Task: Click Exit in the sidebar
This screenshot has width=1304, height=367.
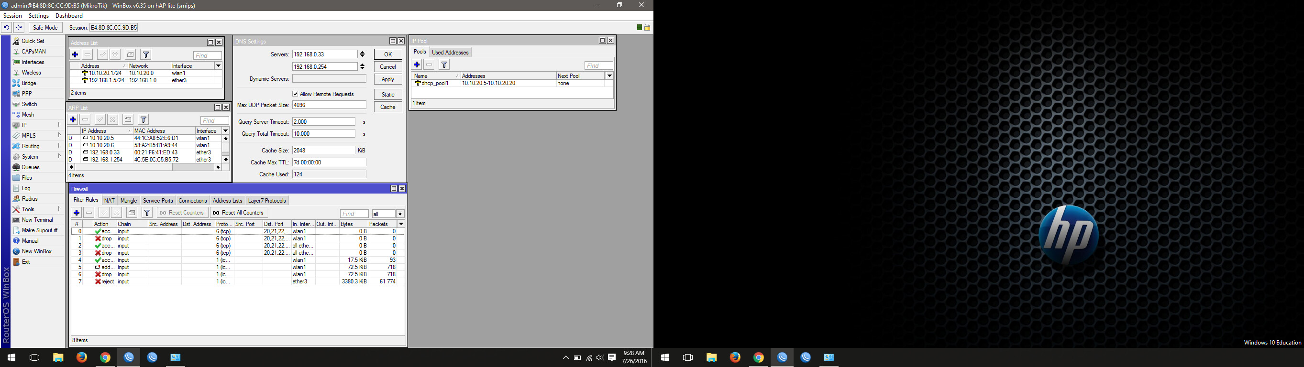Action: (26, 262)
